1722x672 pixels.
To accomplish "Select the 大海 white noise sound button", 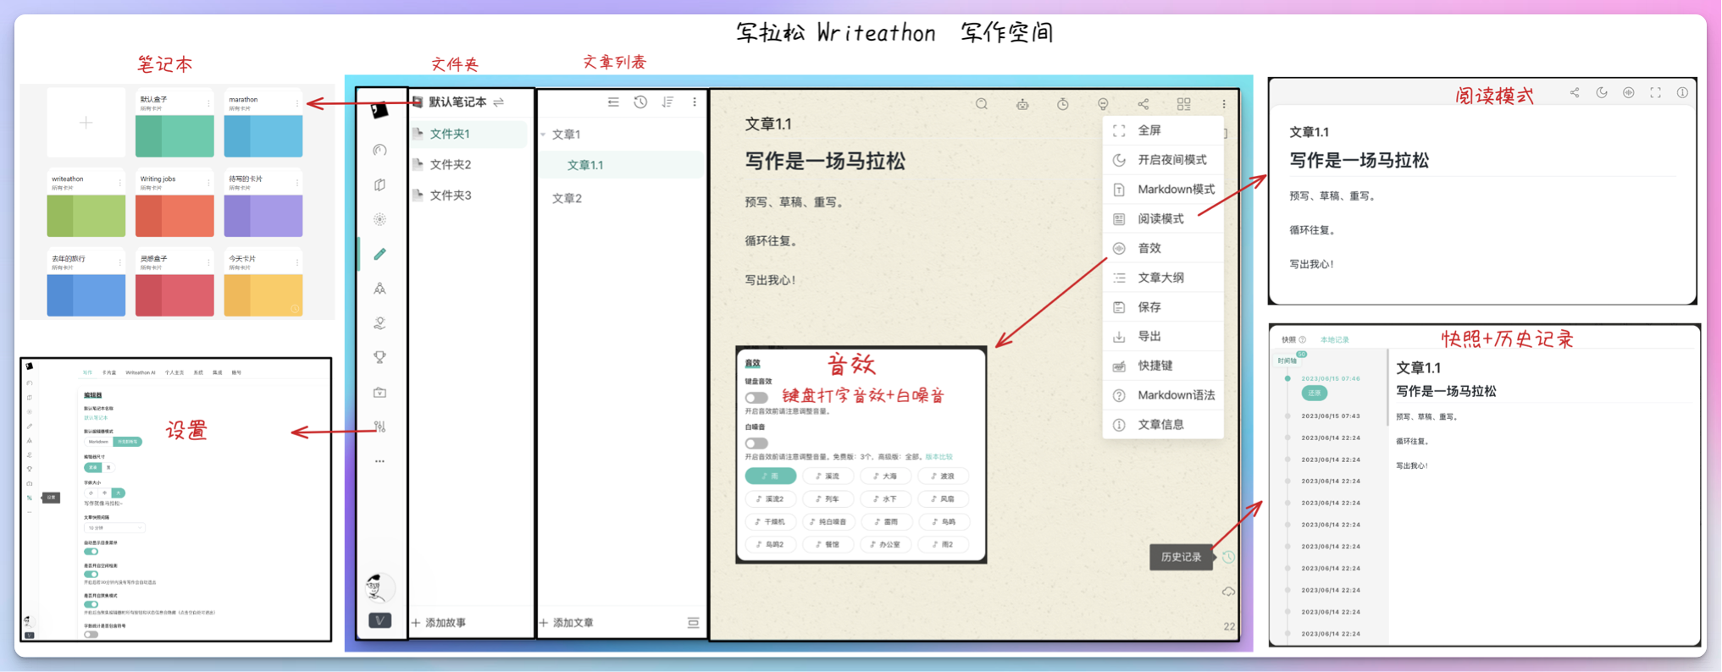I will point(885,476).
